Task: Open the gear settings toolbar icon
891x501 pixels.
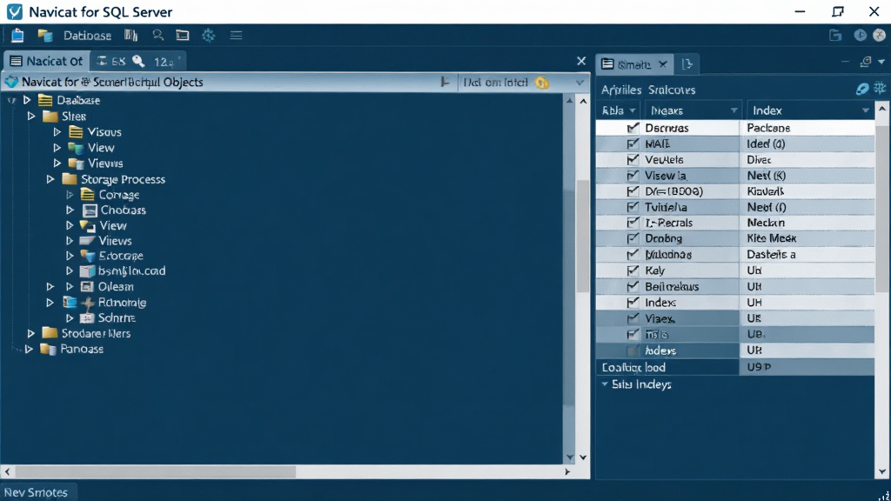Action: 209,35
